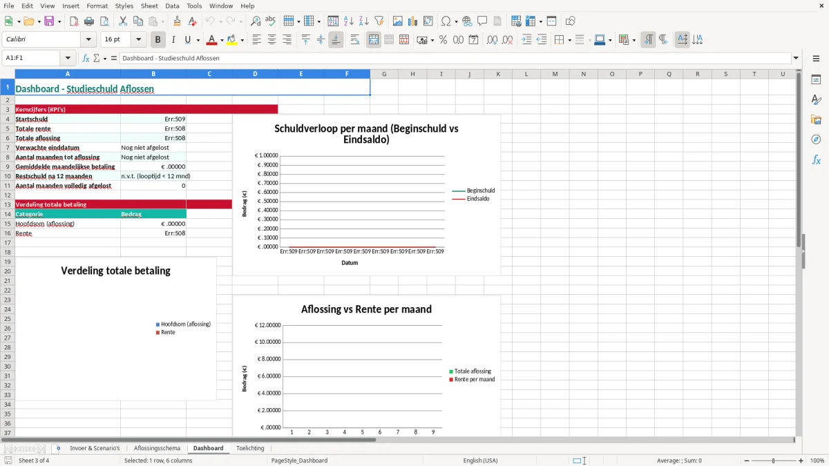Open the Function Wizard fx icon
This screenshot has height=466, width=829.
[86, 59]
